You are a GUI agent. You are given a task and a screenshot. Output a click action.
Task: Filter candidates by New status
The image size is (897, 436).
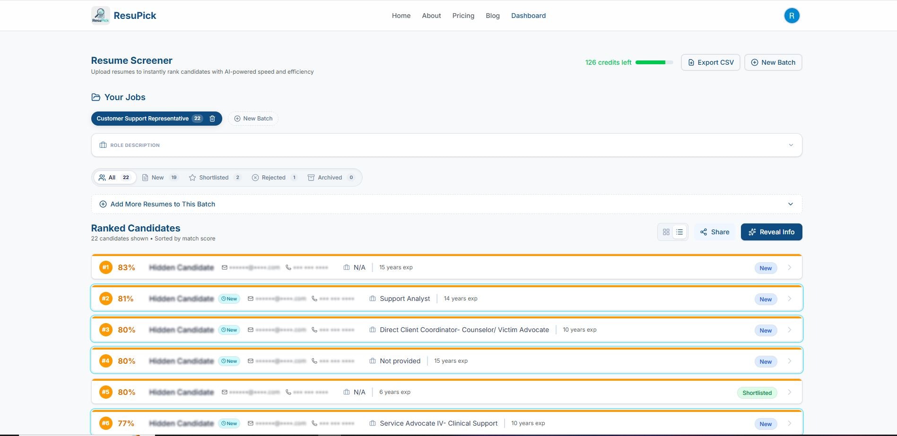coord(160,178)
